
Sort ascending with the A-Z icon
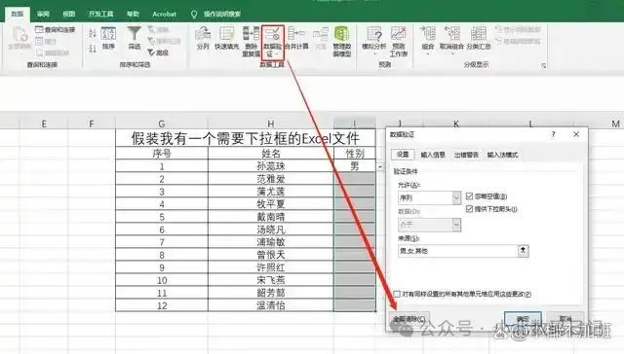93,33
